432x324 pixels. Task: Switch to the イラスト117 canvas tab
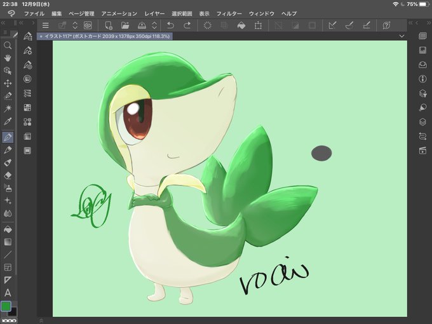105,36
